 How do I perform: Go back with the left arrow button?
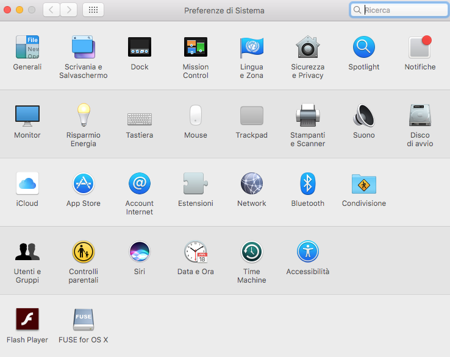pos(51,10)
